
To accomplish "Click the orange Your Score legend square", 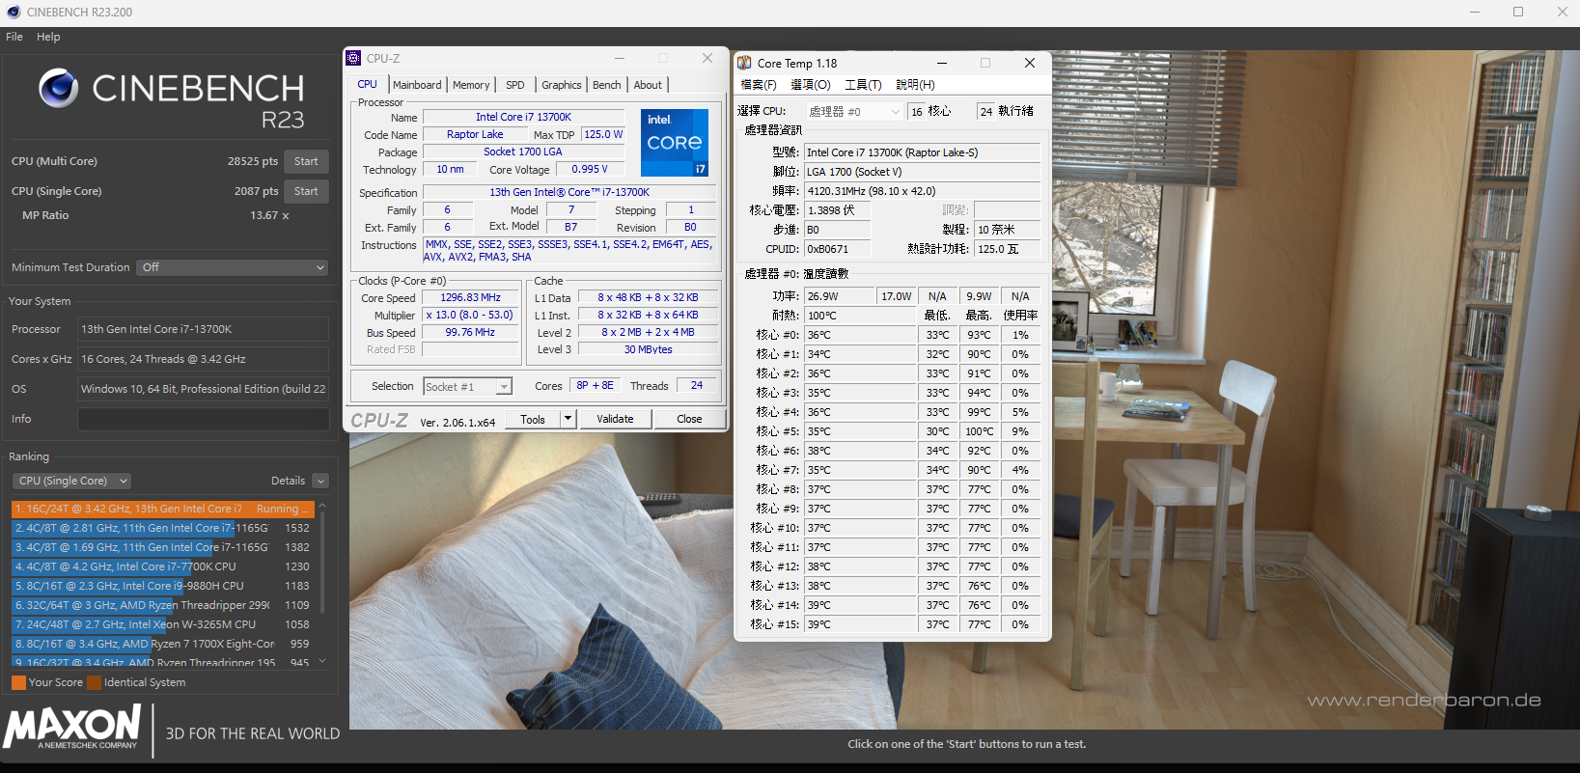I will tap(18, 682).
